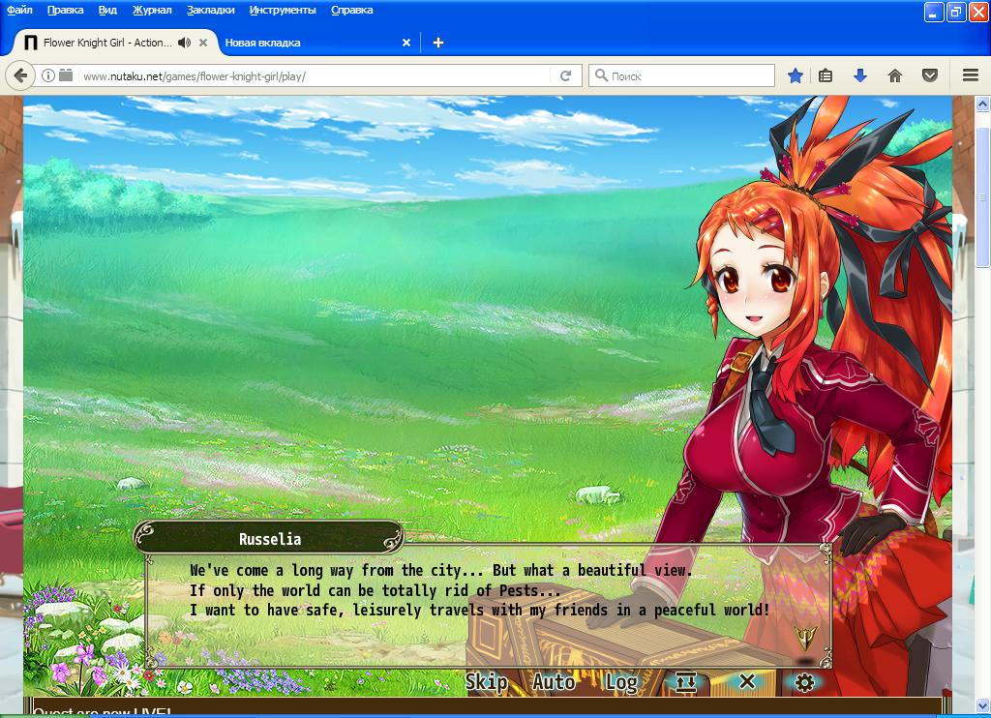This screenshot has height=718, width=991.
Task: Switch to the Новая вкладка tab
Action: tap(262, 43)
